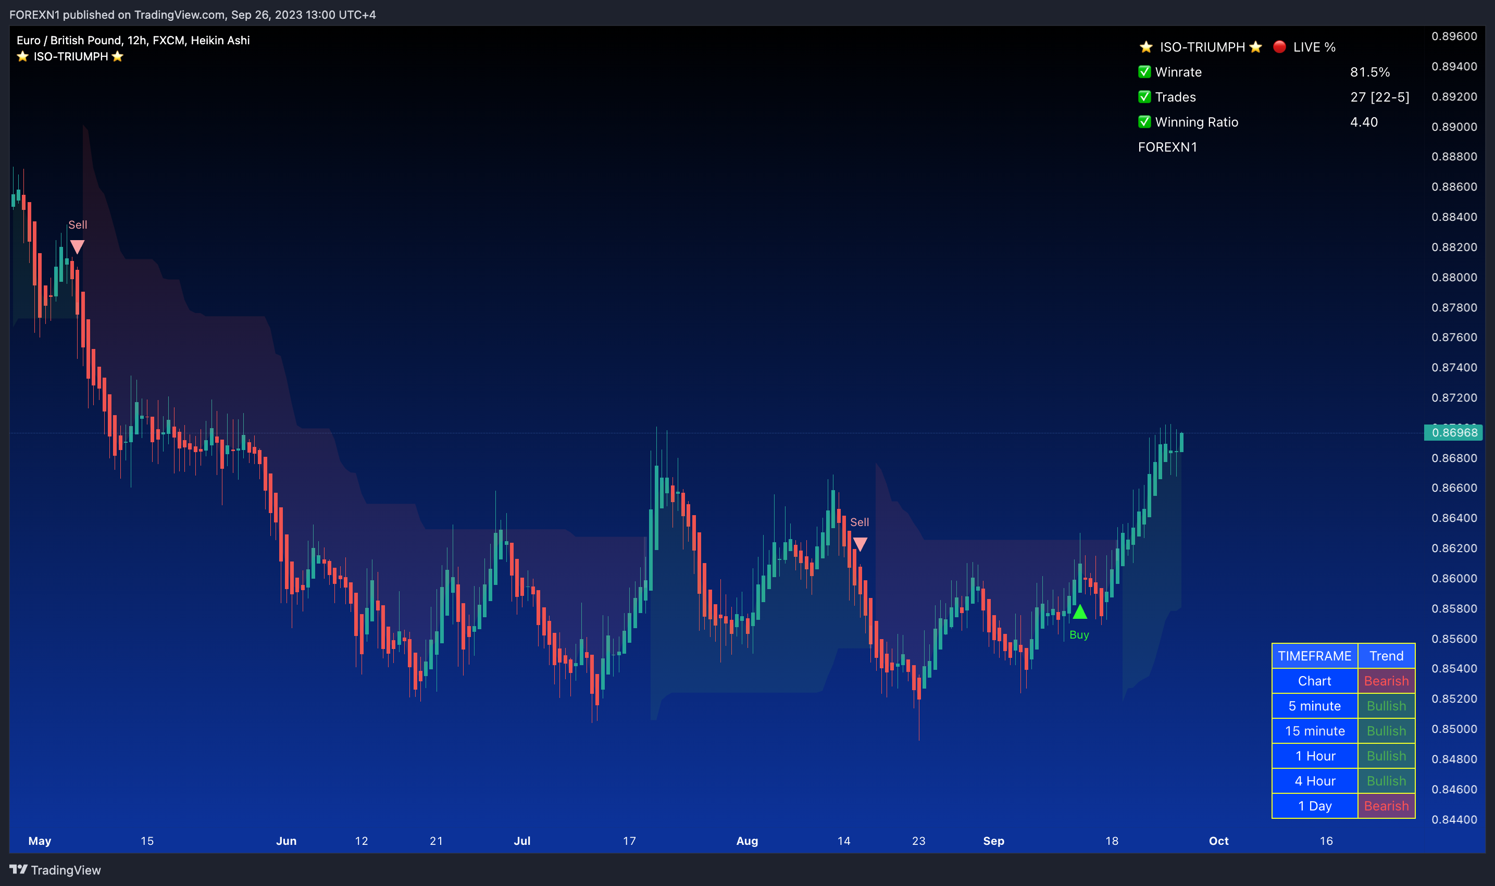This screenshot has height=886, width=1495.
Task: Click the 1 Hour timeframe cell
Action: coord(1315,756)
